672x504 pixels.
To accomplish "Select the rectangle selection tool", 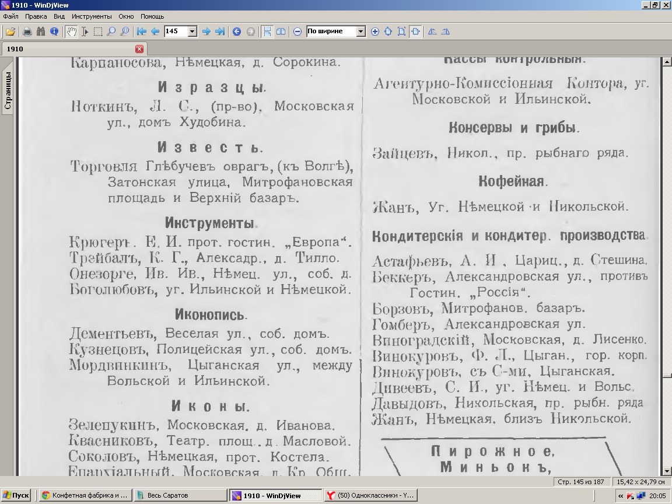I will coord(98,32).
